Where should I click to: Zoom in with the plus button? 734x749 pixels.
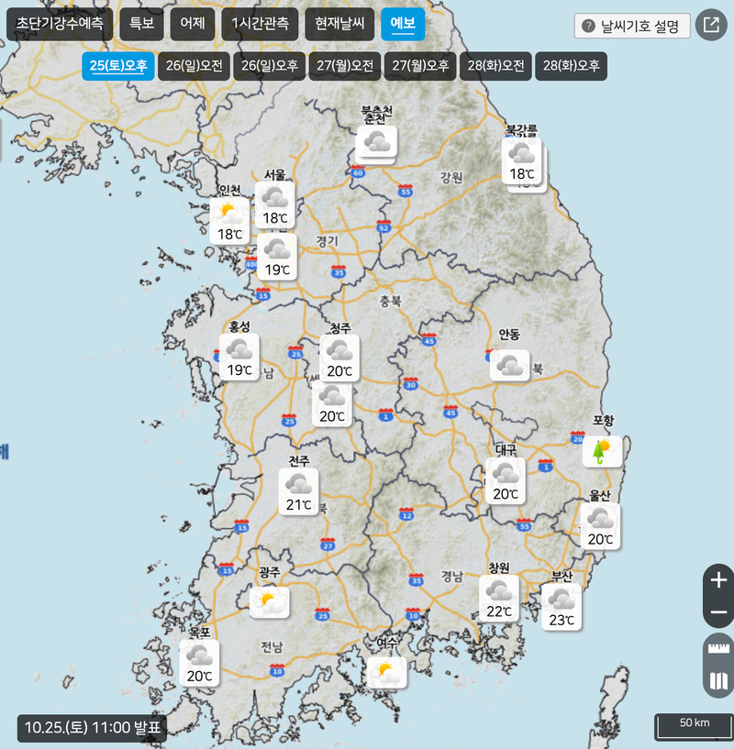click(718, 579)
